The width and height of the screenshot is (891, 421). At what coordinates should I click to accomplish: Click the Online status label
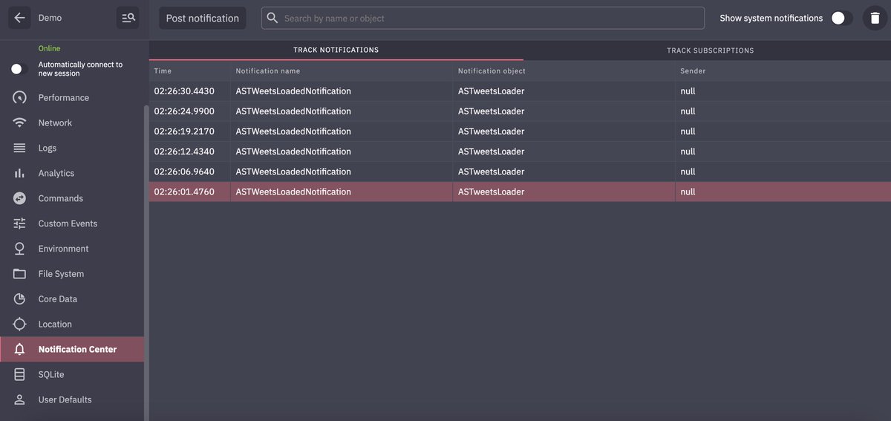tap(50, 48)
